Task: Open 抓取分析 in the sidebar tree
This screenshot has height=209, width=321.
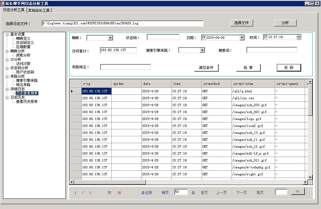Action: click(x=23, y=55)
